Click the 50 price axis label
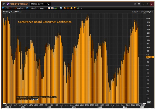156x110 pixels. point(148,84)
